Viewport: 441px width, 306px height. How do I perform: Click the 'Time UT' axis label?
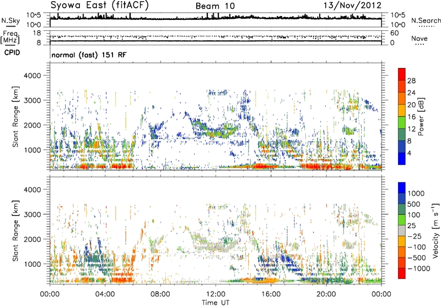216,303
